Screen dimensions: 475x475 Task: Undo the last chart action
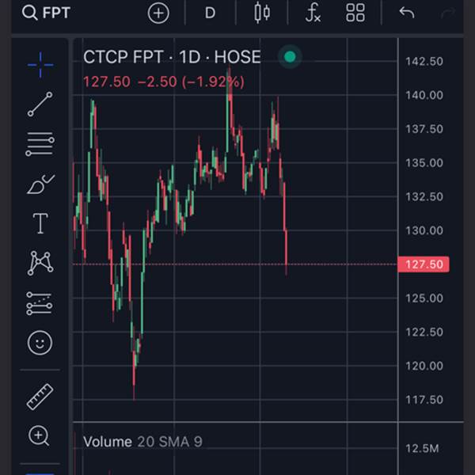point(407,13)
